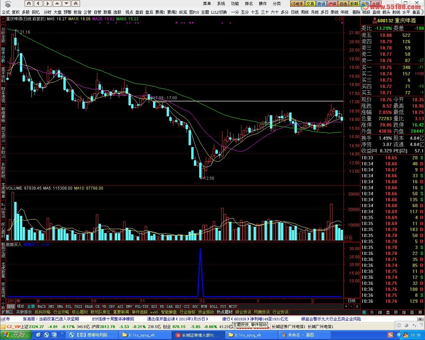This screenshot has height=340, width=425.
Task: Open 资金驱动 info tab
Action: [x=206, y=312]
